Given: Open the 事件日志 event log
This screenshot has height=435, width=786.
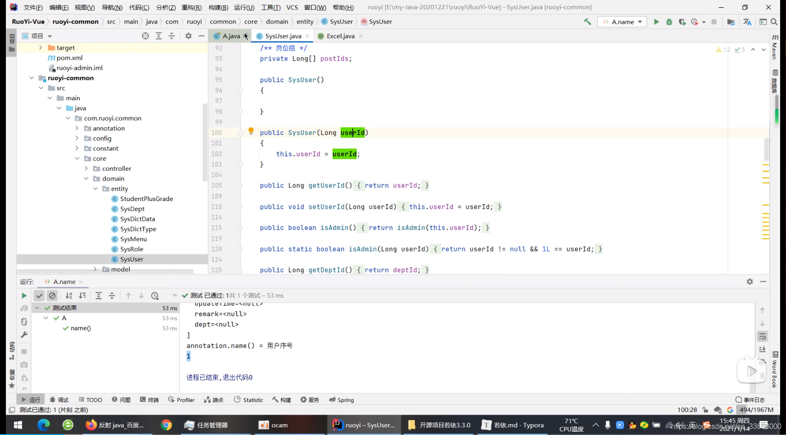Looking at the screenshot, I should pyautogui.click(x=750, y=400).
